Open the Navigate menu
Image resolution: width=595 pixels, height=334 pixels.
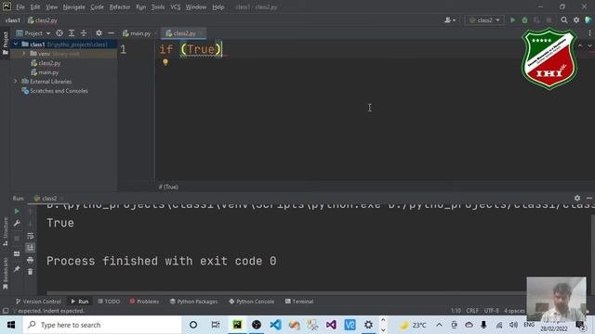pyautogui.click(x=74, y=6)
